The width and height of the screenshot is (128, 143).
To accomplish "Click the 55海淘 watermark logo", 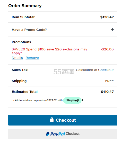I will point(64,71).
